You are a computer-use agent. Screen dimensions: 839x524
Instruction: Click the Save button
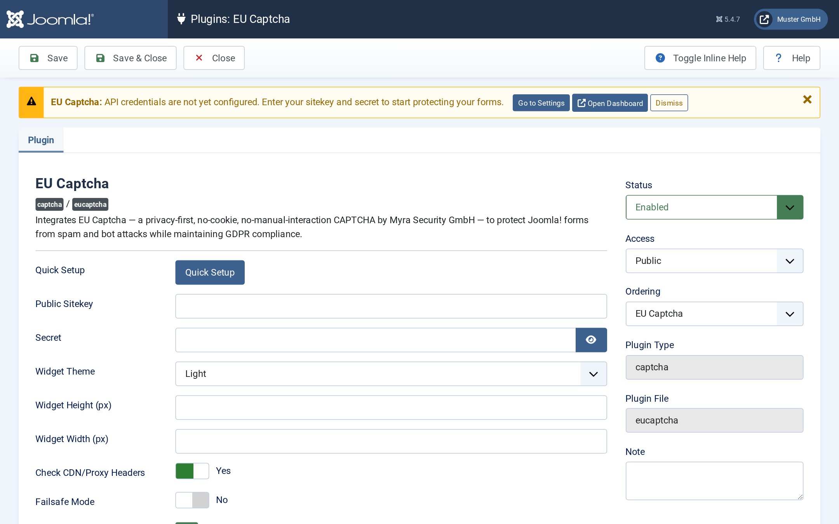click(x=48, y=58)
